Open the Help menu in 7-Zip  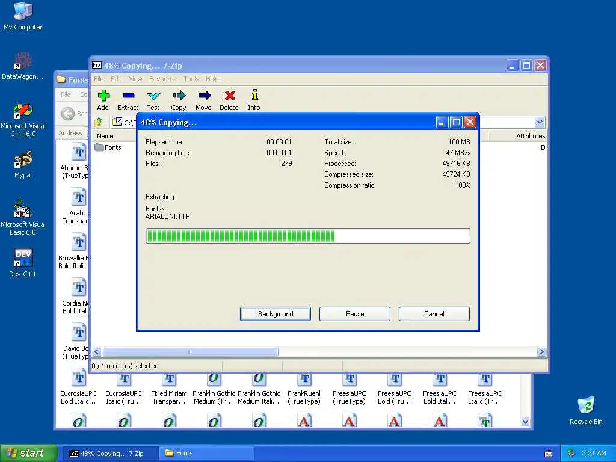[x=212, y=79]
